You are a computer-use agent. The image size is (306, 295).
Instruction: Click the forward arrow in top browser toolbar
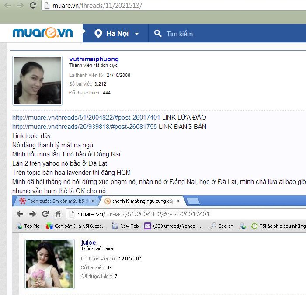(x=20, y=6)
